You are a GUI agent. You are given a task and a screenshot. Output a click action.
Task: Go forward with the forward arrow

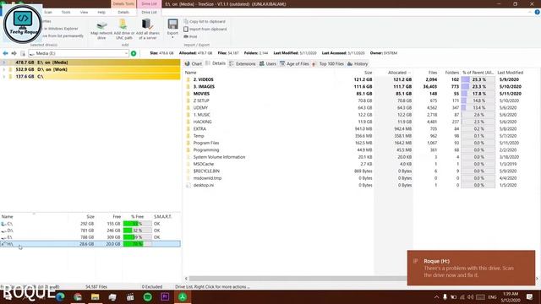pyautogui.click(x=14, y=53)
